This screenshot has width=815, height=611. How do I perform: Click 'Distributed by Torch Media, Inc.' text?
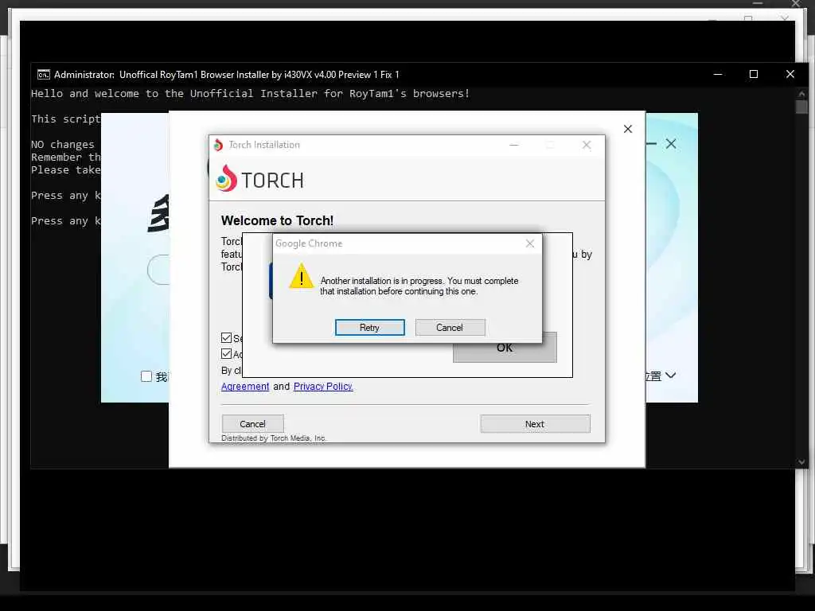(274, 438)
